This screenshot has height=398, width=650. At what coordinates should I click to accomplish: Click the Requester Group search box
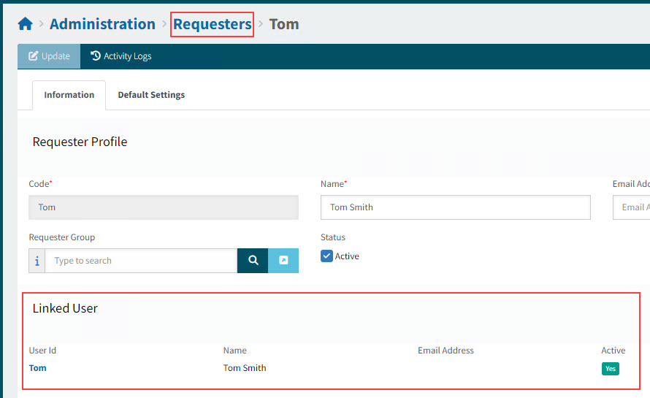140,261
